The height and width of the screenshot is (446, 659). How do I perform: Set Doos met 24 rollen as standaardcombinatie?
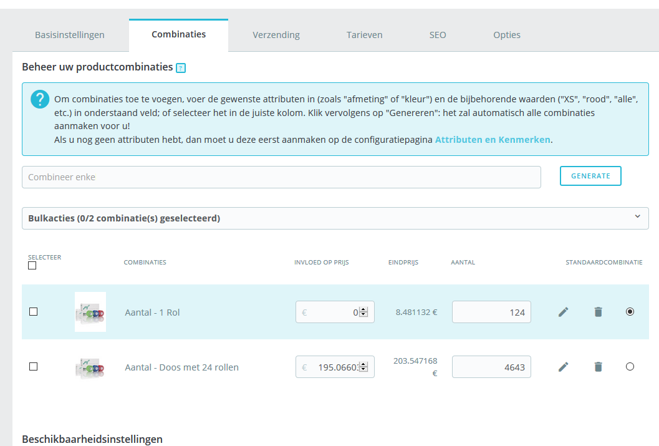630,367
